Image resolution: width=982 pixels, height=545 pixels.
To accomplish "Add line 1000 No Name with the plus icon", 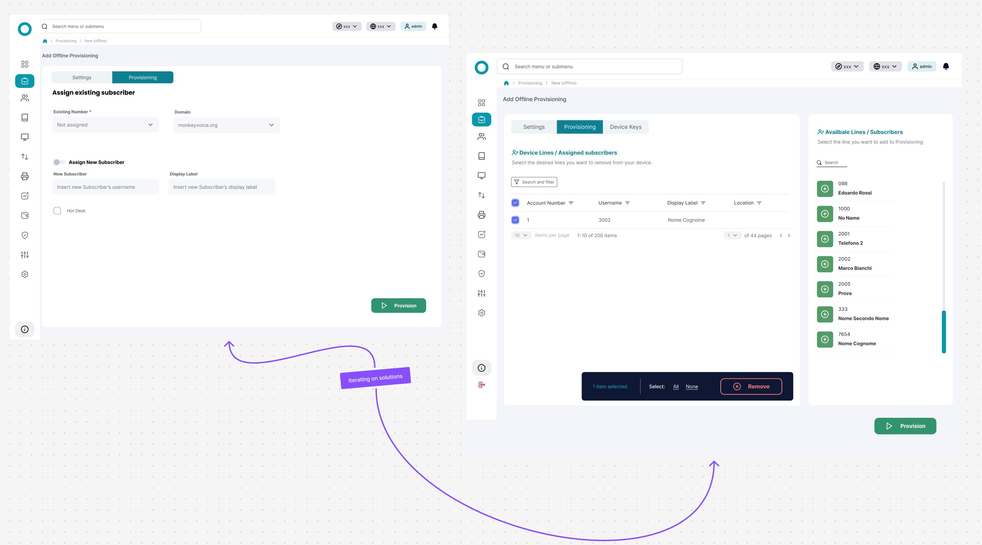I will (x=825, y=214).
